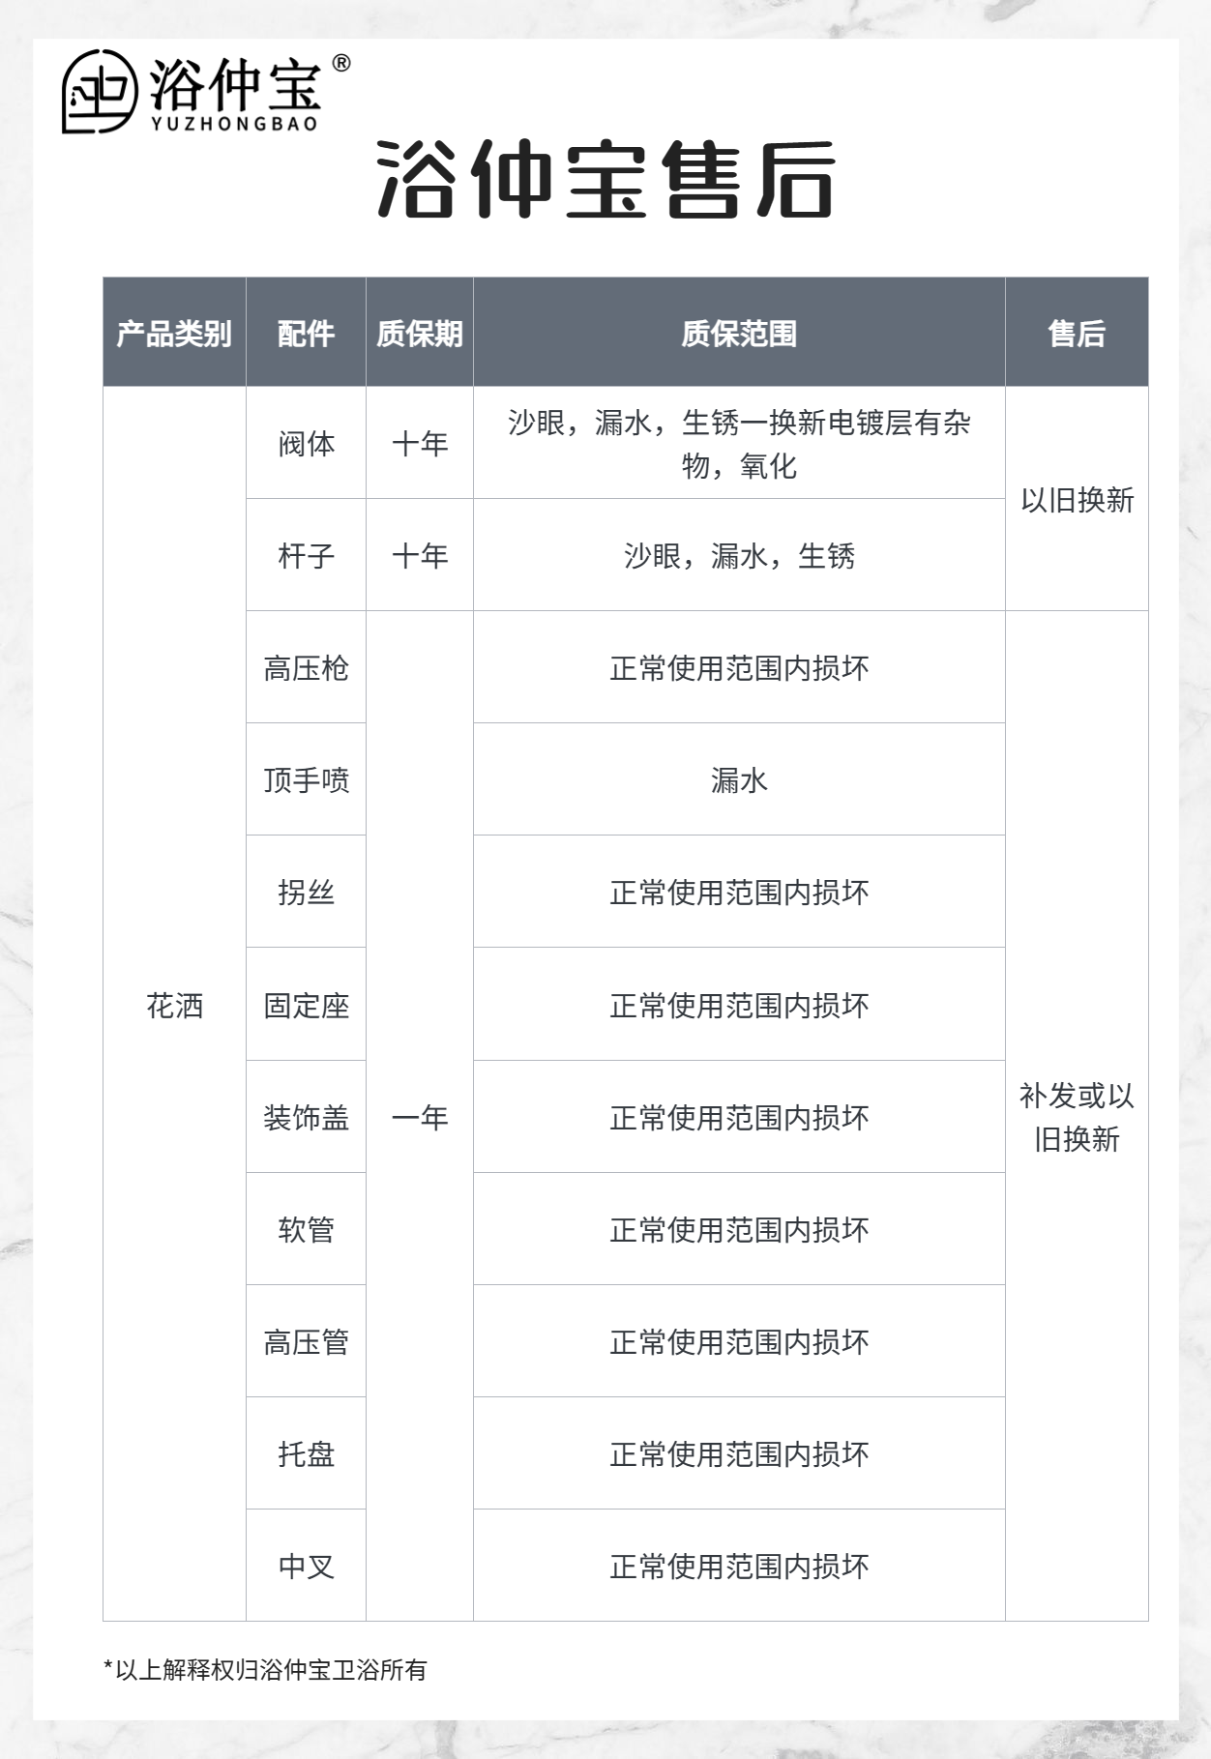
Task: Click 正常使用范围内损坏 in 托盘 row
Action: [x=739, y=1454]
